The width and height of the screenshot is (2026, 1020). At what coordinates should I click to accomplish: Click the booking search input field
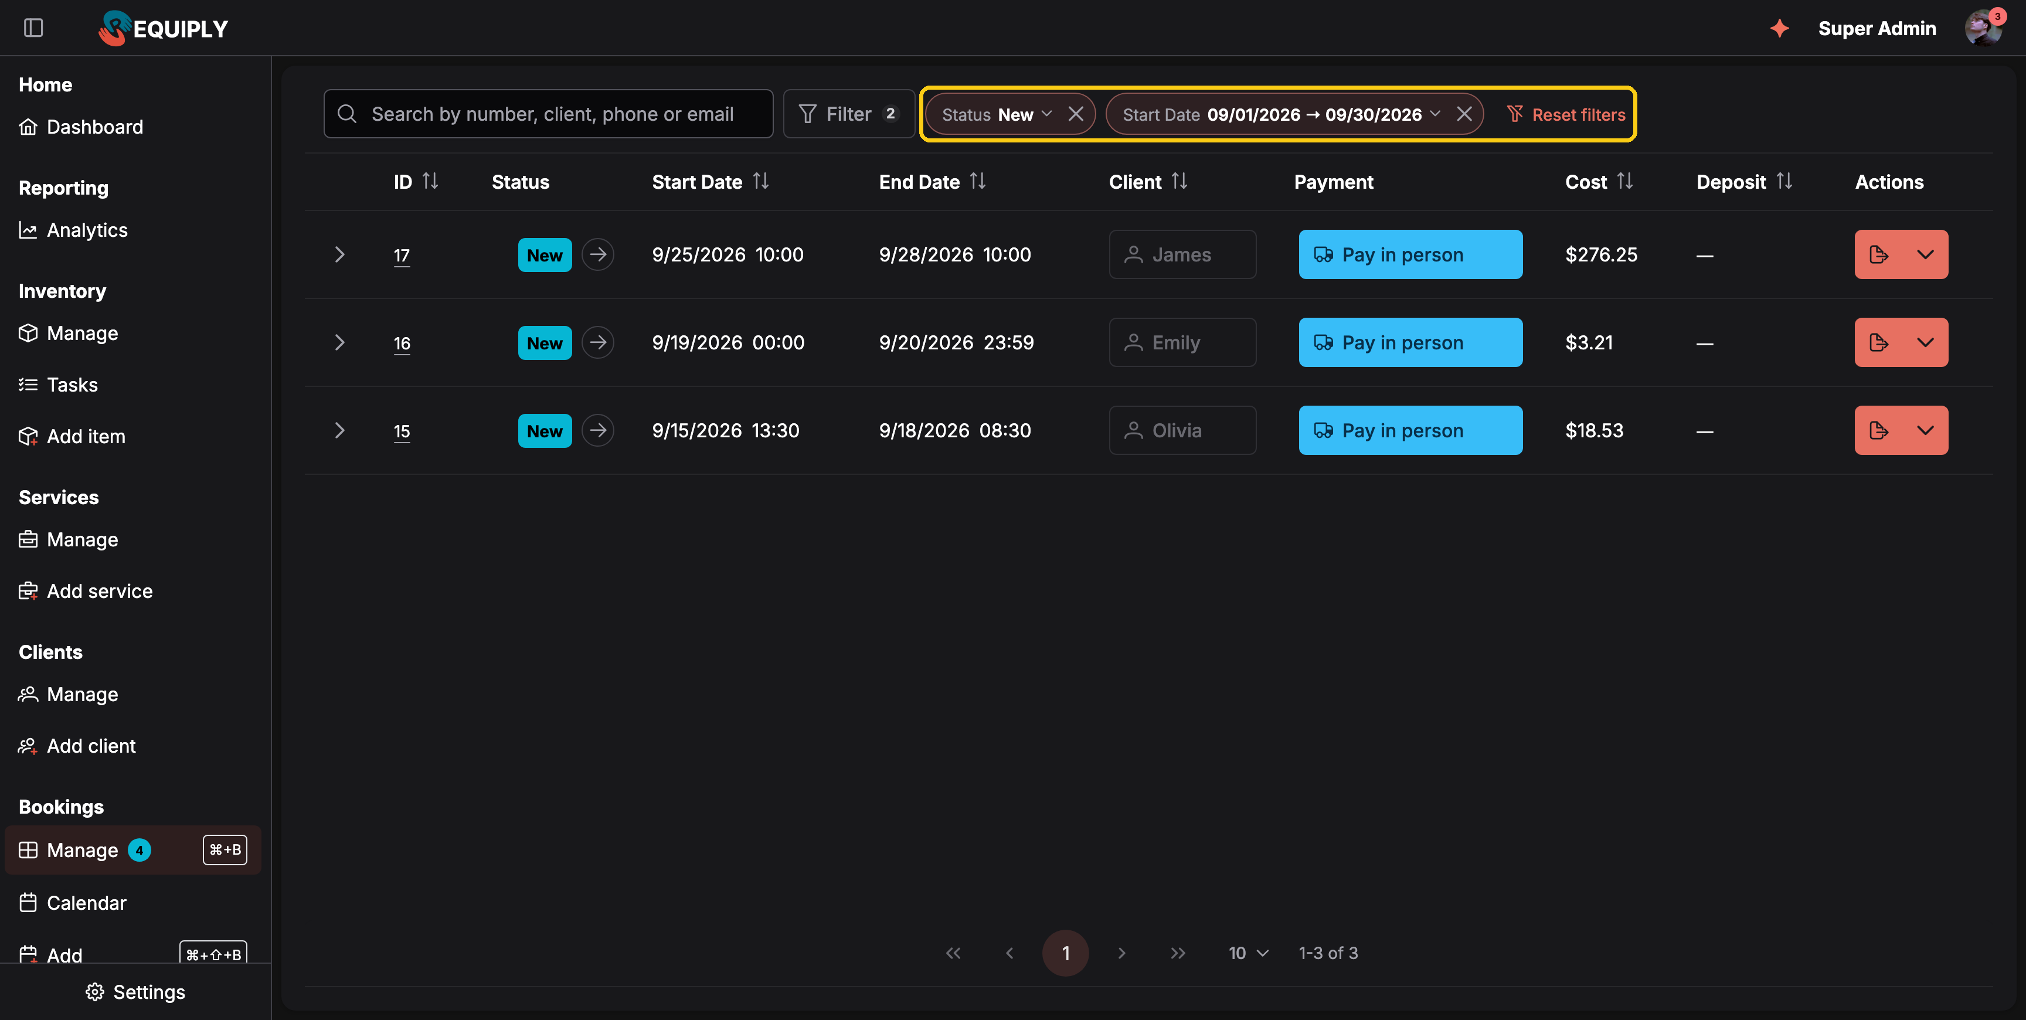(x=548, y=114)
